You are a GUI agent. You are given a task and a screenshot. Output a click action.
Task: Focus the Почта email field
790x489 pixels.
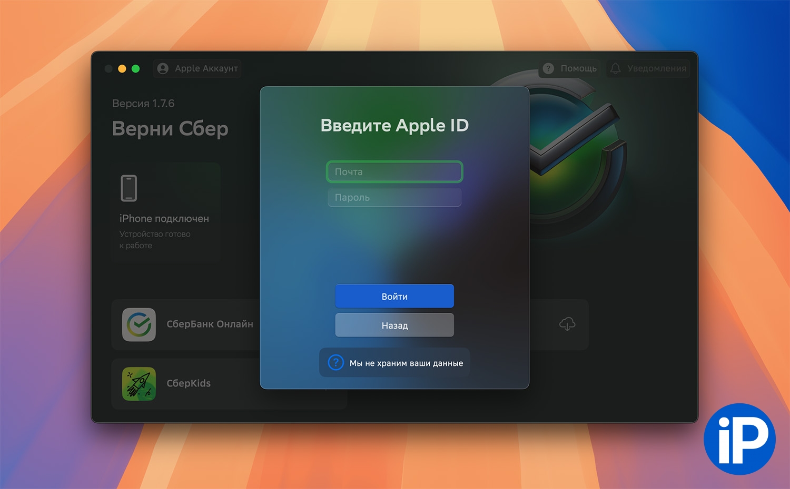pos(394,172)
